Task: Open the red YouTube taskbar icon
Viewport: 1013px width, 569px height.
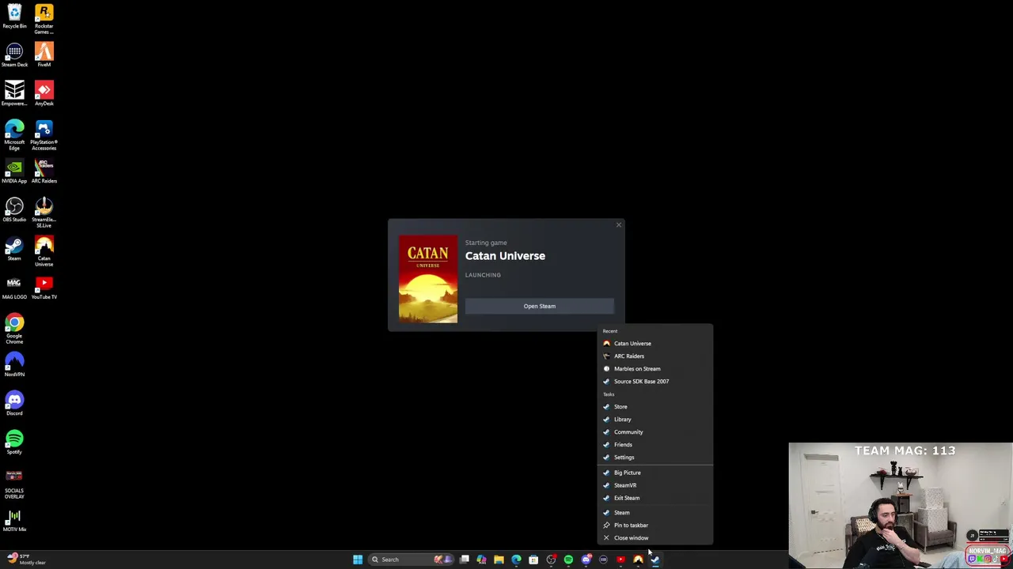Action: tap(620, 560)
